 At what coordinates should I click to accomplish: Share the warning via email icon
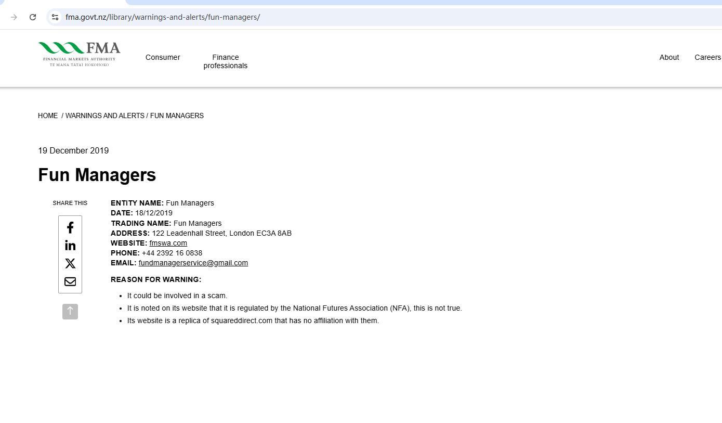[x=70, y=281]
